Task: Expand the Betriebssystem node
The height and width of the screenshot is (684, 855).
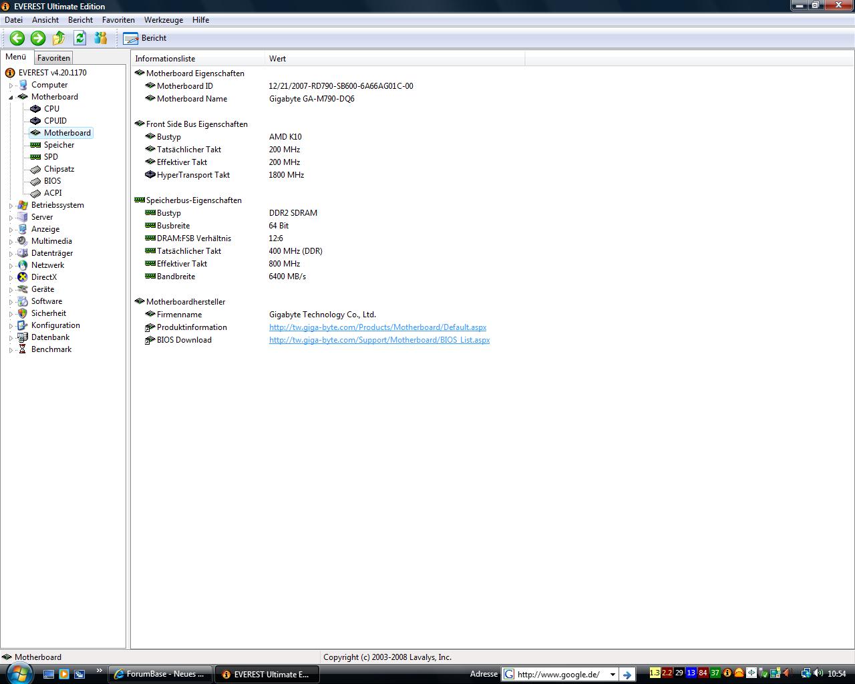Action: pyautogui.click(x=11, y=206)
